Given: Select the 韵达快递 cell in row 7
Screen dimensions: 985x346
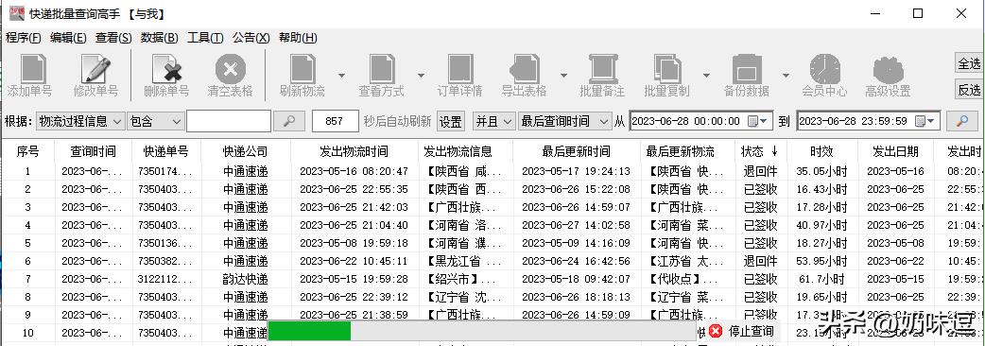Looking at the screenshot, I should pos(246,279).
